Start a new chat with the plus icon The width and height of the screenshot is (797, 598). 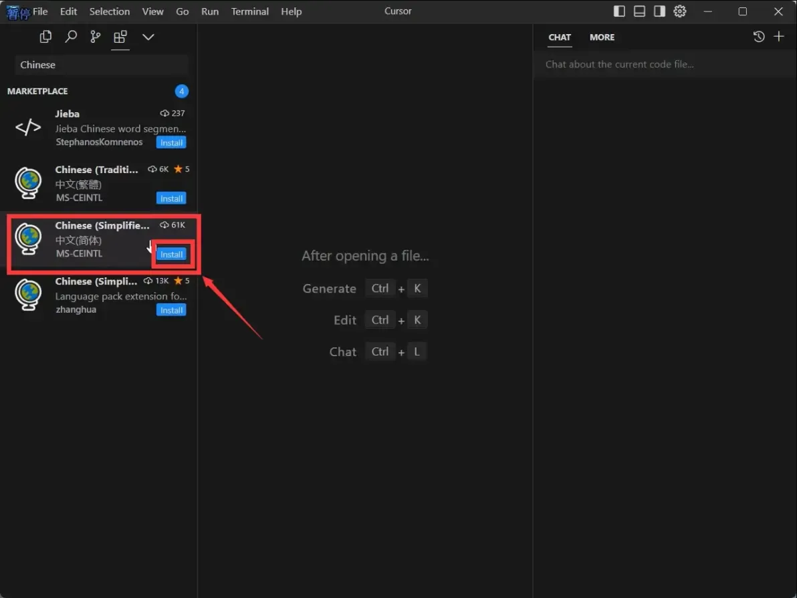779,37
